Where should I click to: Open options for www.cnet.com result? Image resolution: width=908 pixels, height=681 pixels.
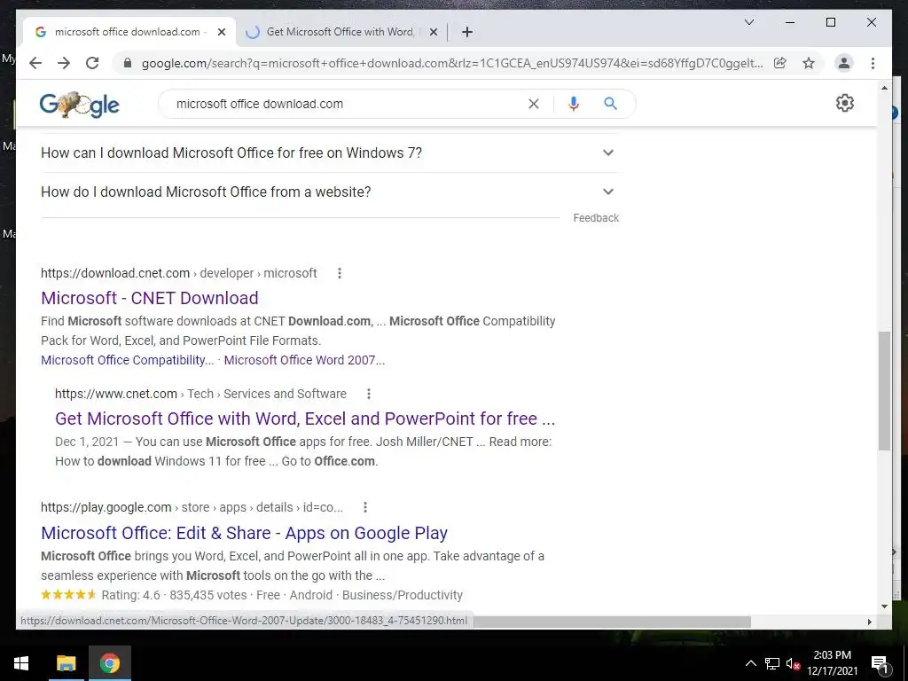(368, 394)
